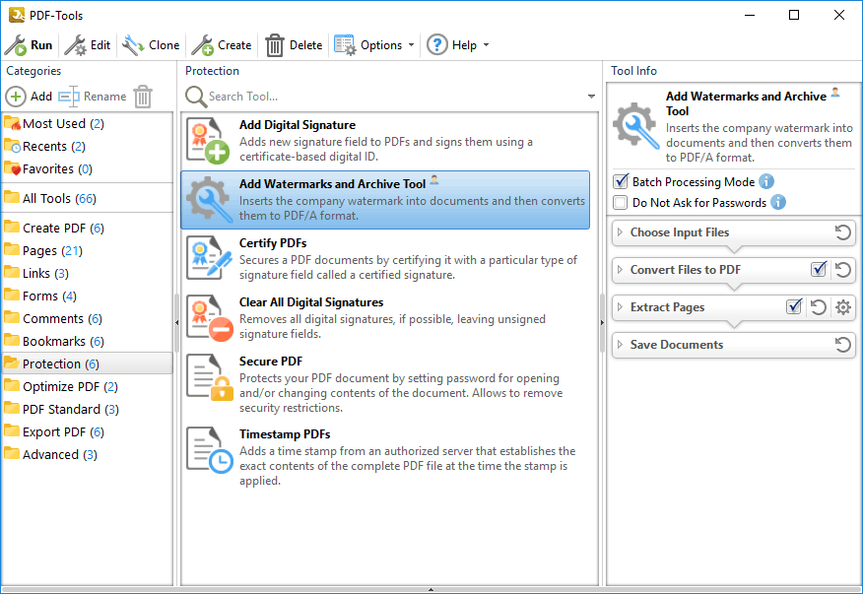
Task: Click the bottom panel expand arrow
Action: (x=431, y=590)
